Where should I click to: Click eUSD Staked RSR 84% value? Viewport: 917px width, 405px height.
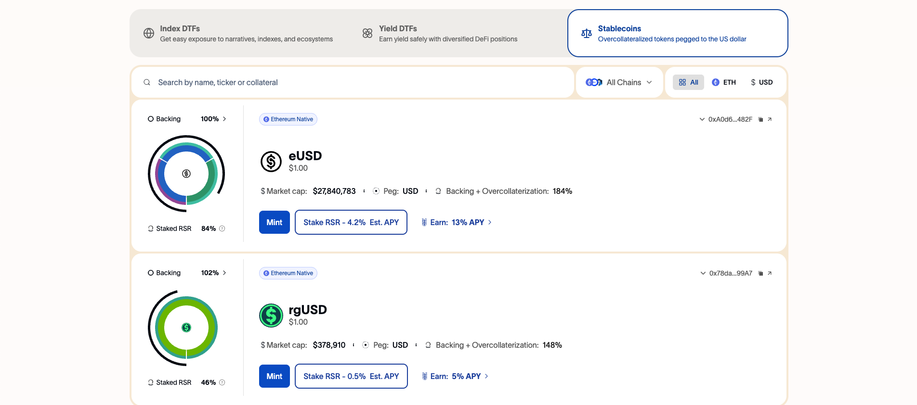[209, 228]
